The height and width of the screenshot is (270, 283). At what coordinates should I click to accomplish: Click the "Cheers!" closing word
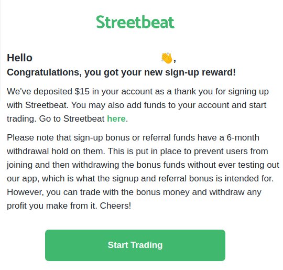pyautogui.click(x=115, y=206)
